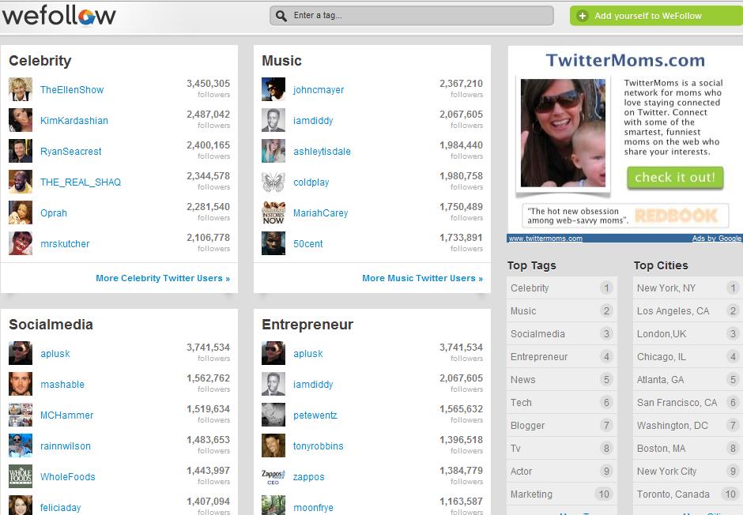Click the REDBOOK logo in ad
743x515 pixels.
[676, 216]
